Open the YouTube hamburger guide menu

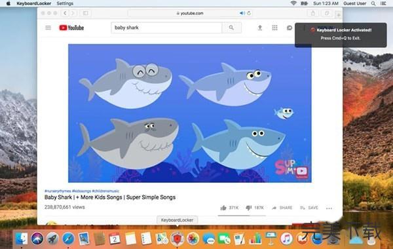tap(48, 28)
